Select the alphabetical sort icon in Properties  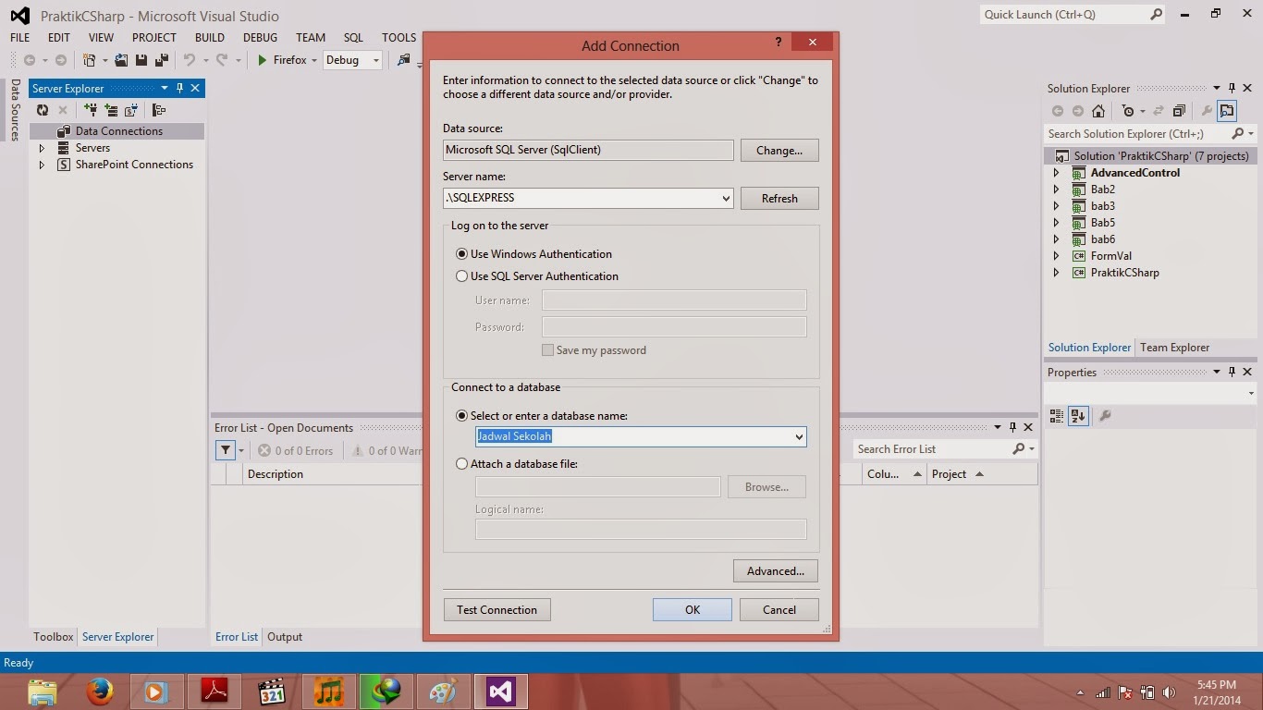(1078, 416)
